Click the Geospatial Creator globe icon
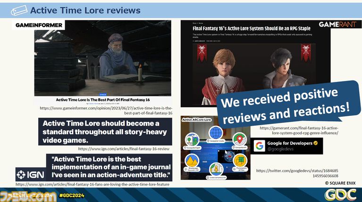 [216, 133]
